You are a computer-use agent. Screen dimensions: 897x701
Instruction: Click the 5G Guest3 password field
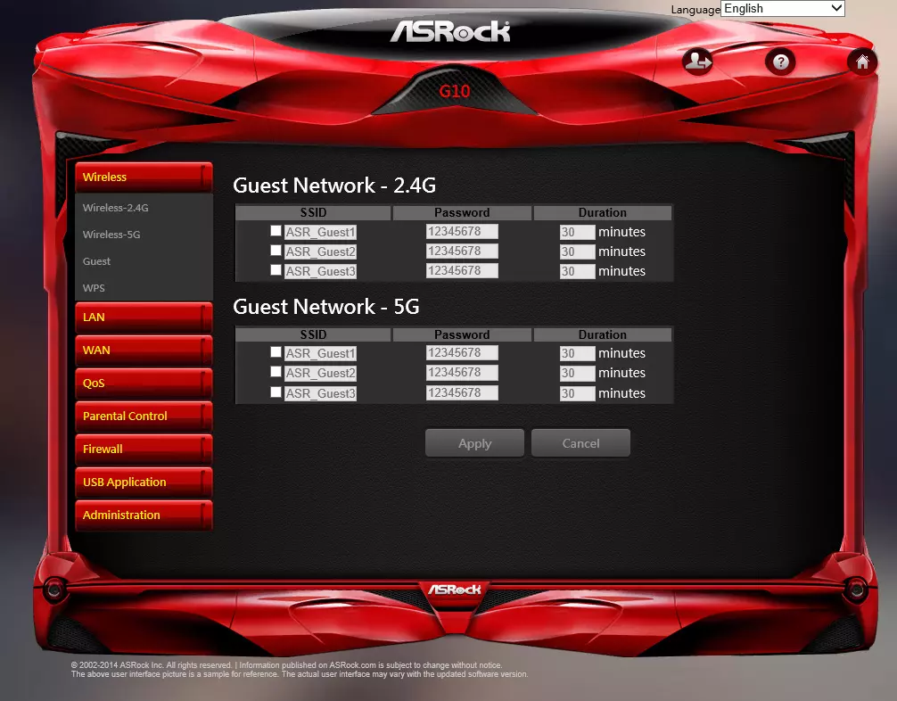(462, 392)
